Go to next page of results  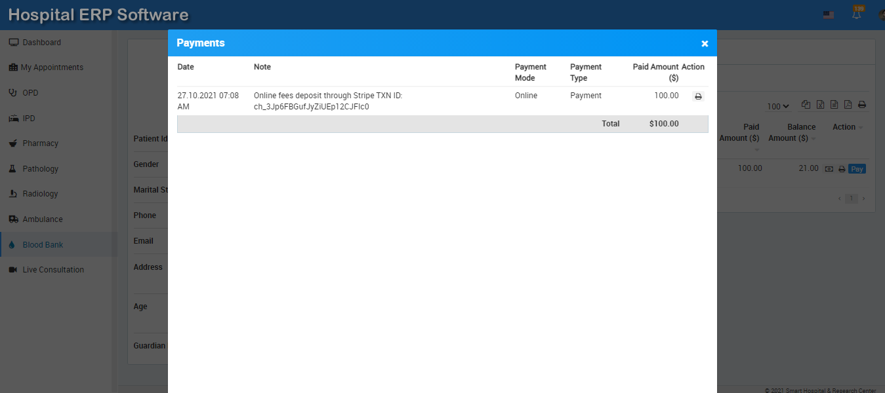[863, 198]
